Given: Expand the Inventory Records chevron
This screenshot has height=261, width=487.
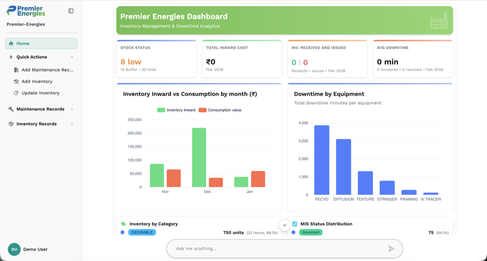Looking at the screenshot, I should (x=72, y=124).
